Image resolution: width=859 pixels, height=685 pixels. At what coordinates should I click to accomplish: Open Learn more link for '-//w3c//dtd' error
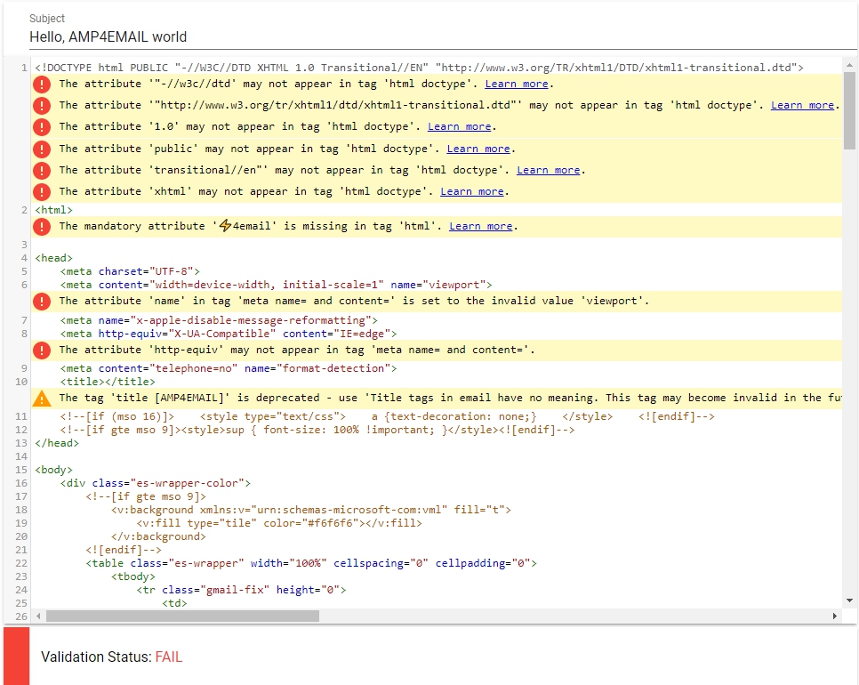pyautogui.click(x=516, y=84)
